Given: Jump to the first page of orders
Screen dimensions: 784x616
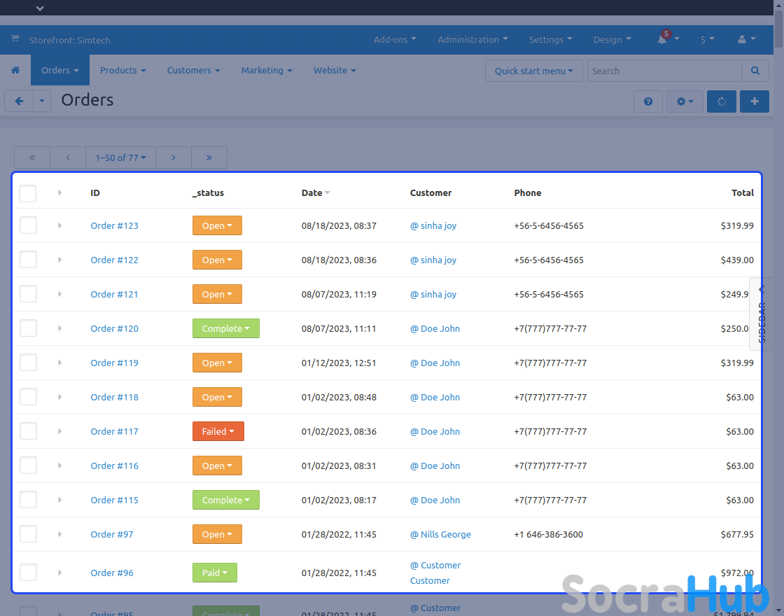Looking at the screenshot, I should (32, 157).
